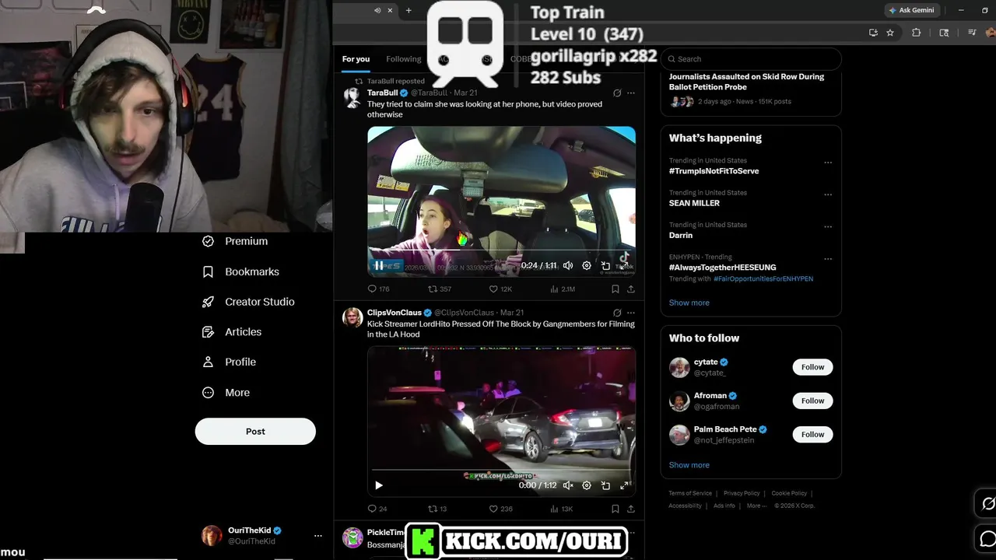Open #TrumpIsNotFitToServe trend
The width and height of the screenshot is (996, 560).
coord(714,171)
